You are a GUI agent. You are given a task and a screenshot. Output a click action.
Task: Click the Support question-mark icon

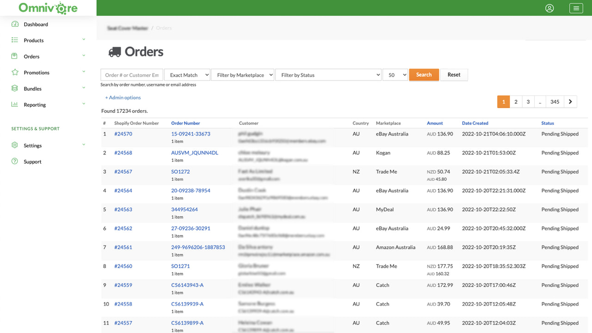pos(15,161)
